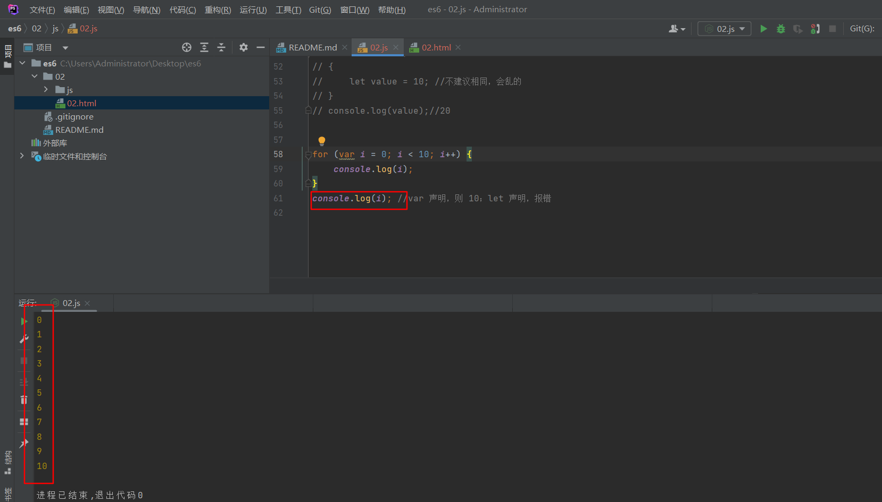The image size is (882, 502).
Task: Run with coverage icon in the toolbar
Action: pyautogui.click(x=798, y=29)
